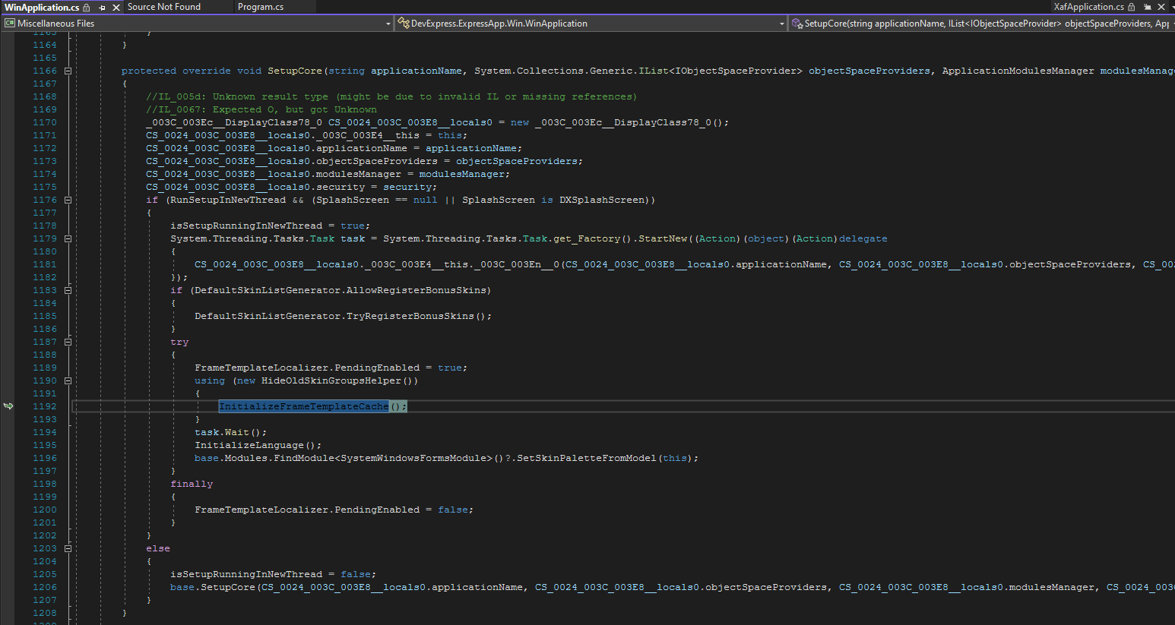Click the IL_0067 comment at line 1169

261,109
